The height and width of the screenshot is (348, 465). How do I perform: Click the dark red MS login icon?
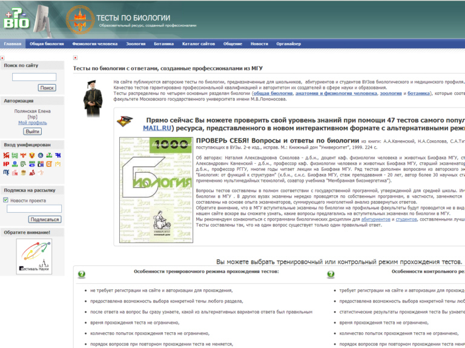point(32,173)
